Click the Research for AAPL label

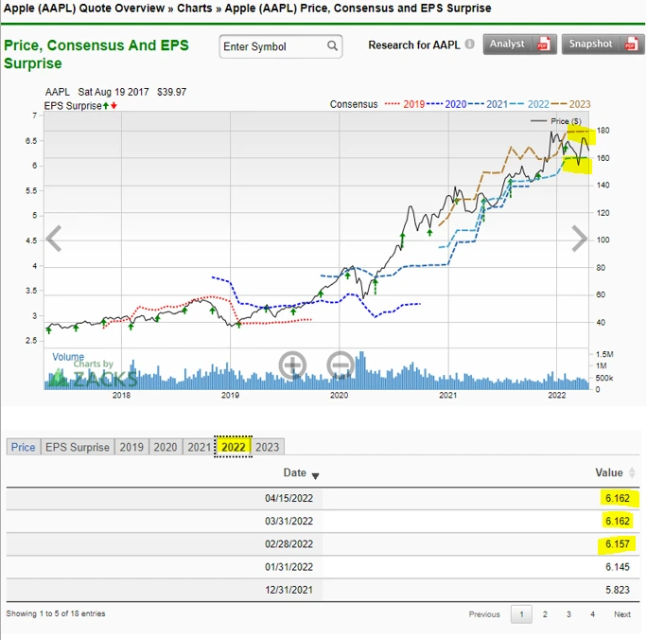pos(414,45)
